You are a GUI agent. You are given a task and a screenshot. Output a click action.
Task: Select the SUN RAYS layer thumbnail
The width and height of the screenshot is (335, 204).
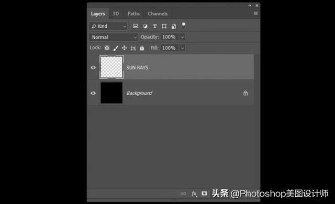point(111,67)
